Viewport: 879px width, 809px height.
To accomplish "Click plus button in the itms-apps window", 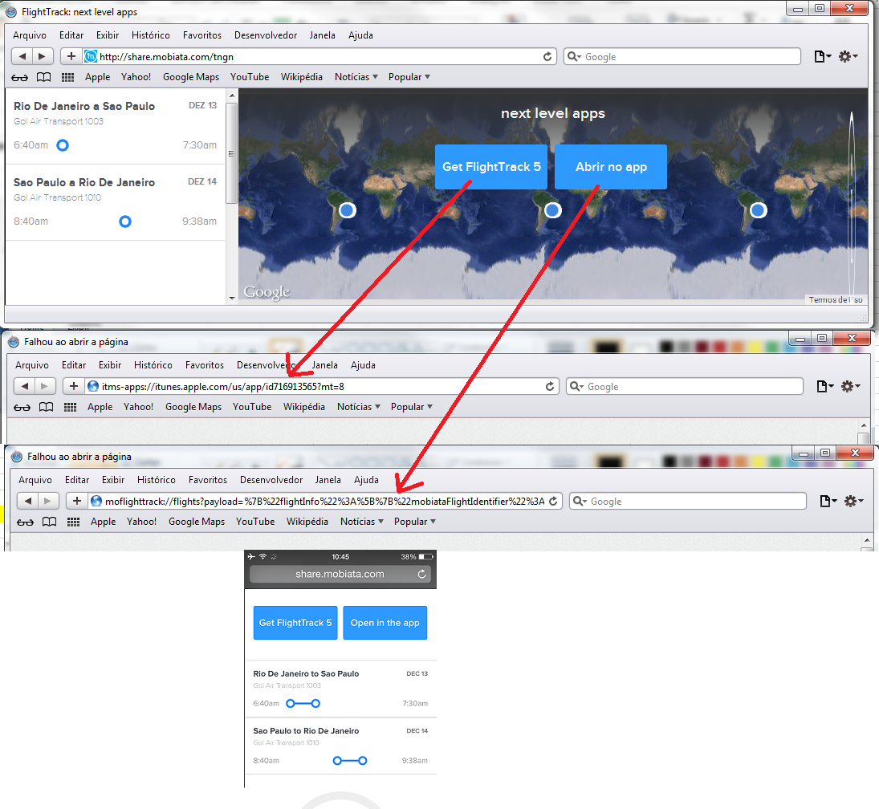I will [x=73, y=386].
